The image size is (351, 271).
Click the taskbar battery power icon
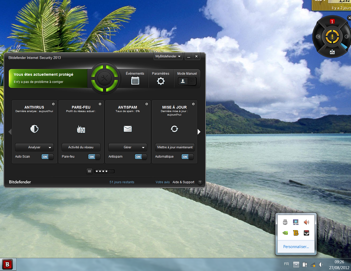click(x=305, y=265)
